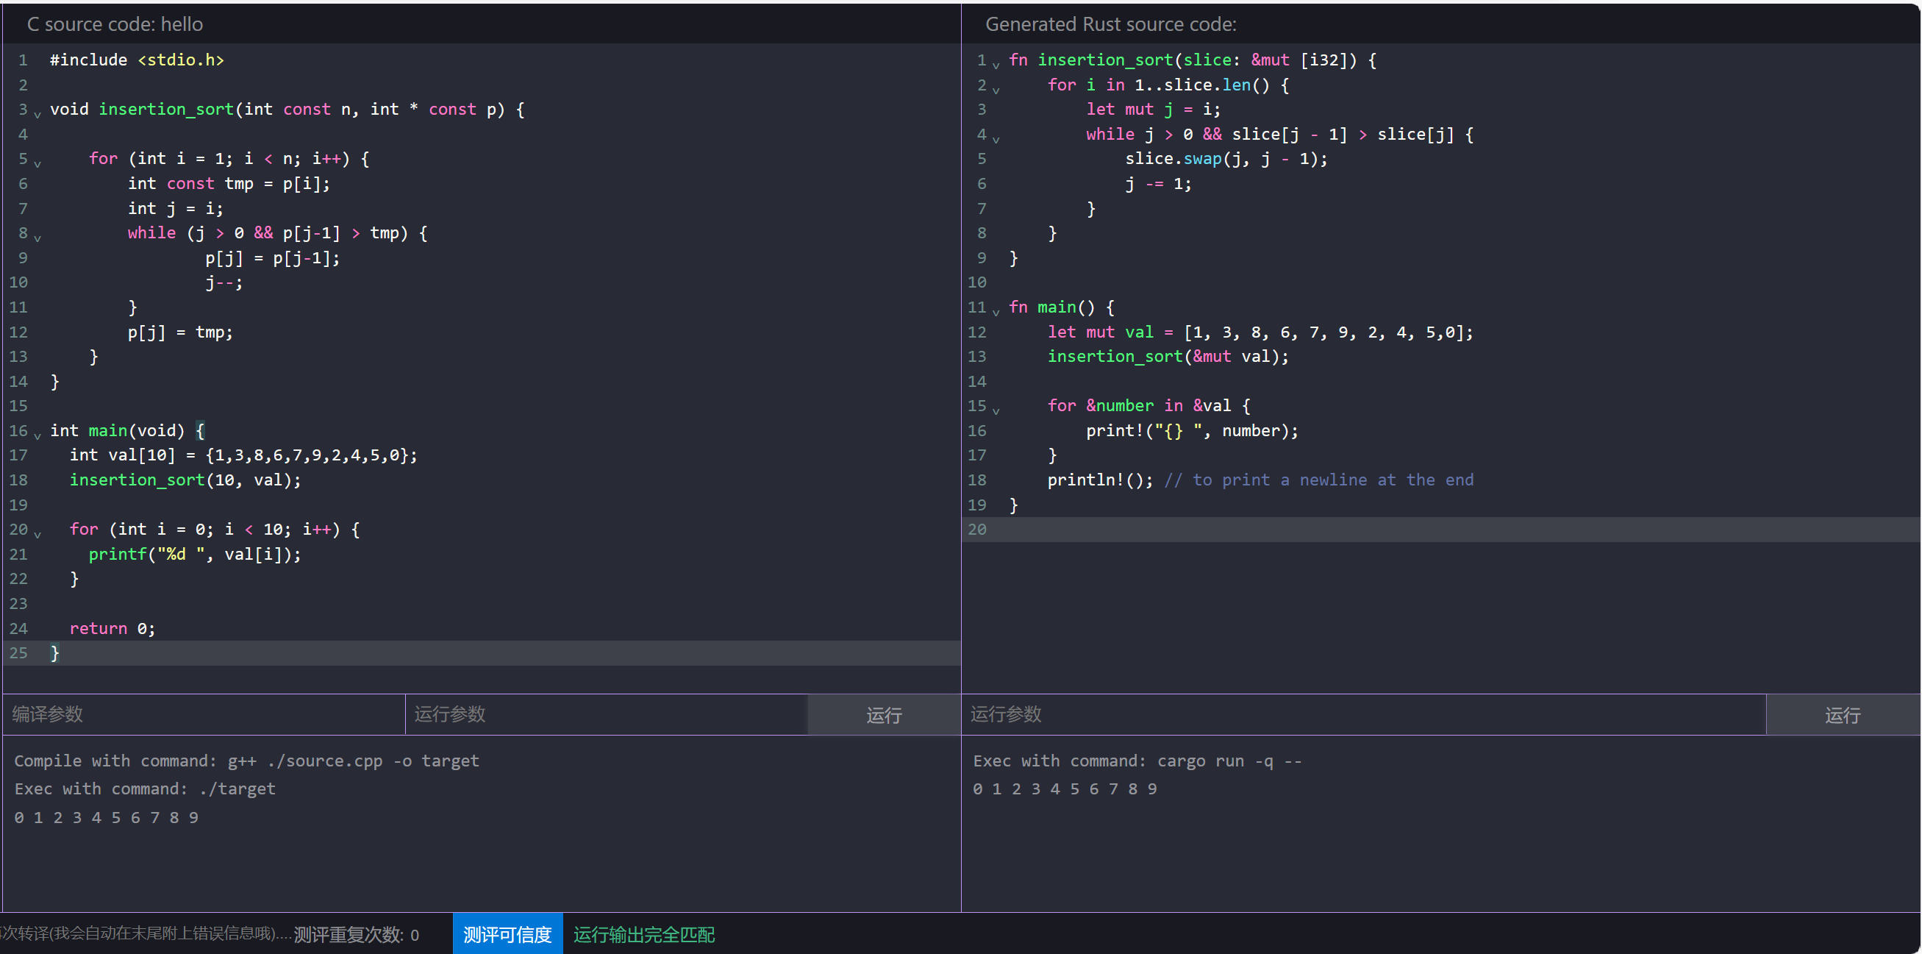Focus the C panel 运行参数 input field

[606, 714]
